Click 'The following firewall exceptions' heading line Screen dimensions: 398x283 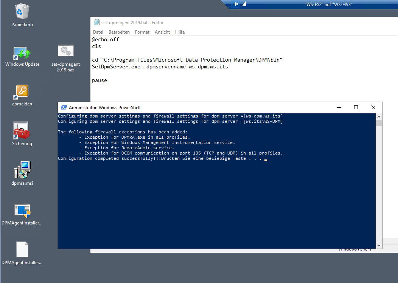click(123, 132)
